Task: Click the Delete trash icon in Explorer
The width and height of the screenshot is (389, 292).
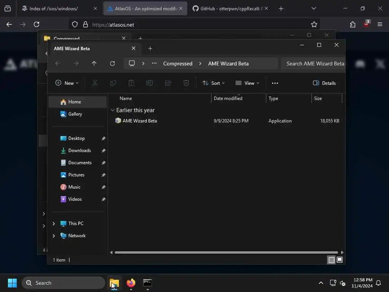Action: point(186,83)
